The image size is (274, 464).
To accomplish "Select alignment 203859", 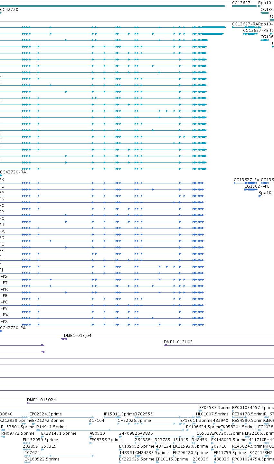I will 31,446.
